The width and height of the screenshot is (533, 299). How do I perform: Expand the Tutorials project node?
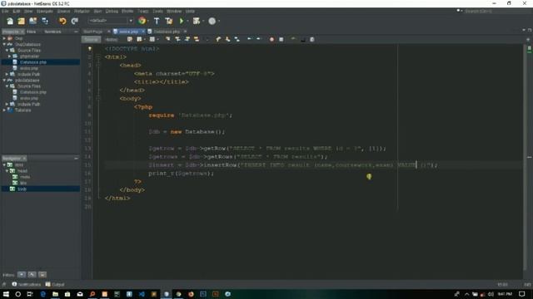pyautogui.click(x=4, y=110)
